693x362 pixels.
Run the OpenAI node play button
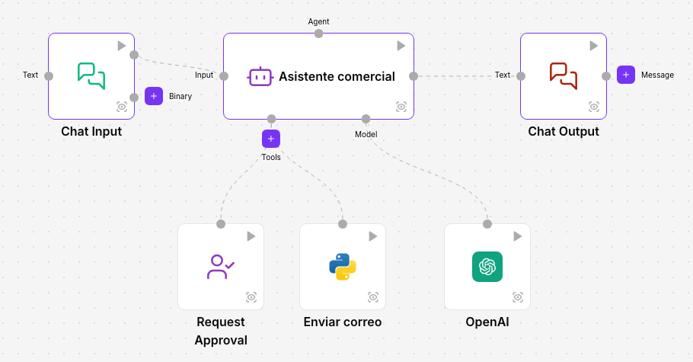point(518,236)
